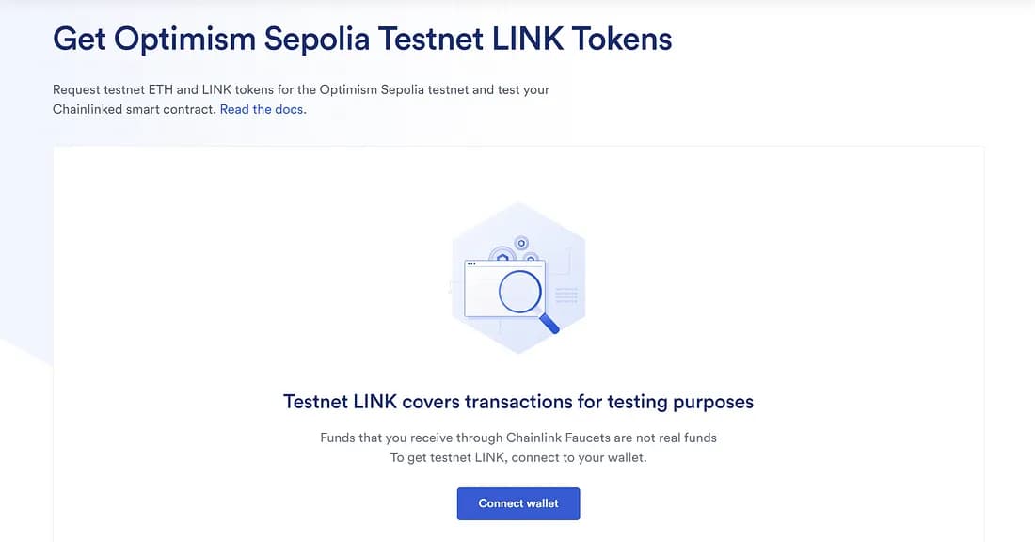Image resolution: width=1035 pixels, height=542 pixels.
Task: Click the 'connect to your wallet' instruction
Action: [x=518, y=457]
